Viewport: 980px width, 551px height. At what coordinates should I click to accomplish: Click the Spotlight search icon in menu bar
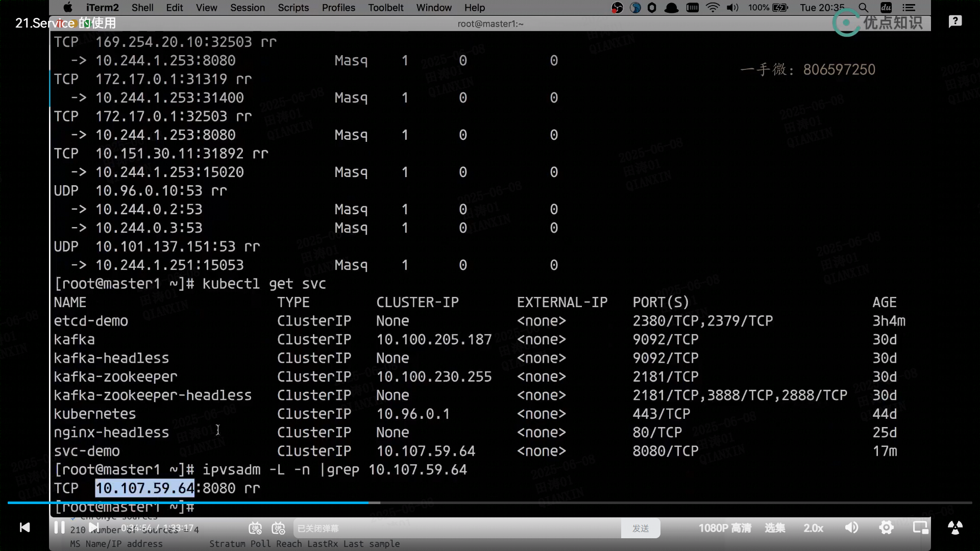point(863,8)
